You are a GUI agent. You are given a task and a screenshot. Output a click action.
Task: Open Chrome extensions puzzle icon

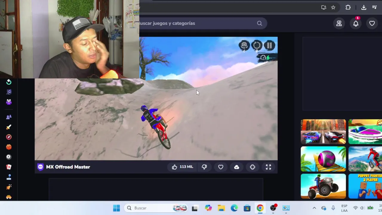tap(348, 7)
